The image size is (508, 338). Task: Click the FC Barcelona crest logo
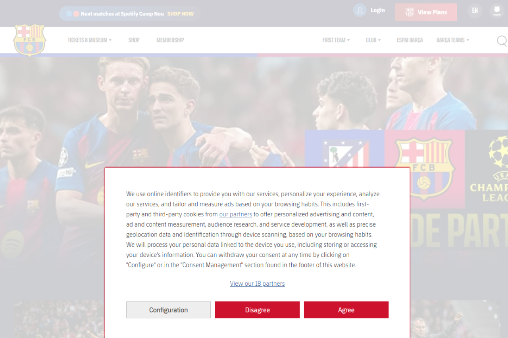click(30, 40)
